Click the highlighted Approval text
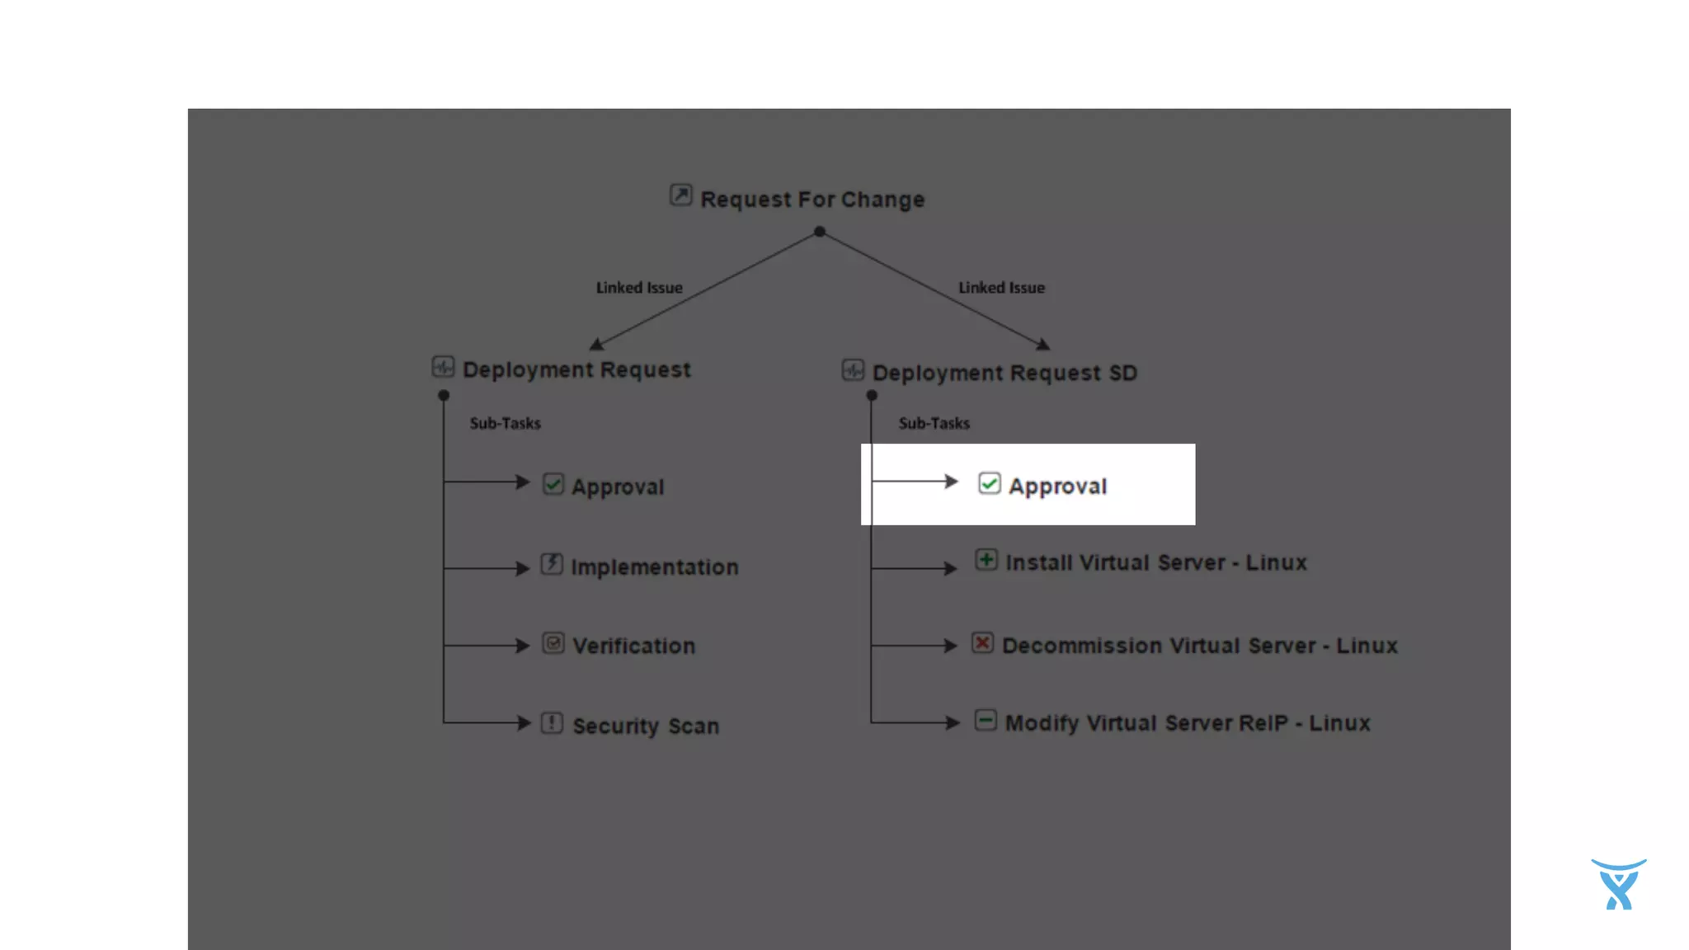The height and width of the screenshot is (950, 1689). click(1057, 487)
